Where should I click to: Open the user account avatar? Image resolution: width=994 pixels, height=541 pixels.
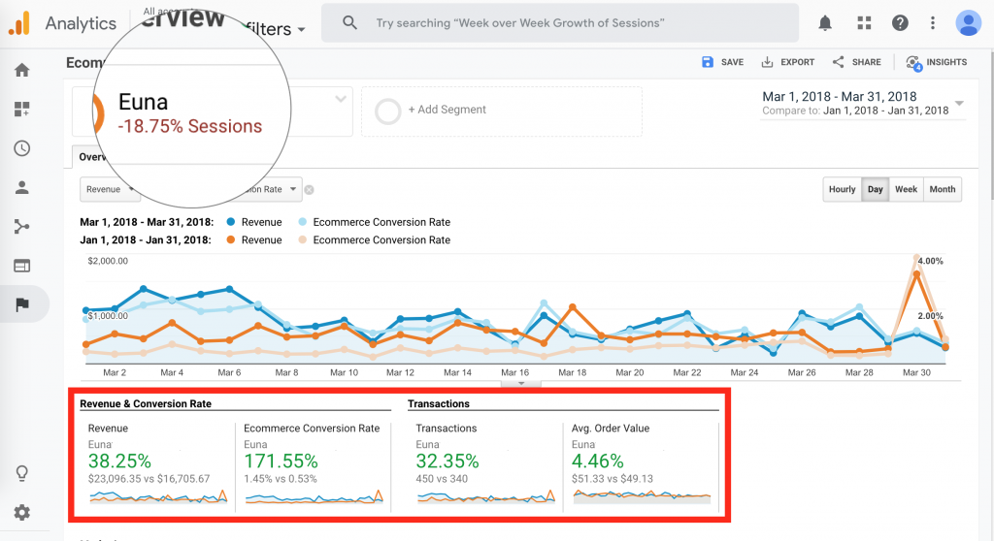969,23
